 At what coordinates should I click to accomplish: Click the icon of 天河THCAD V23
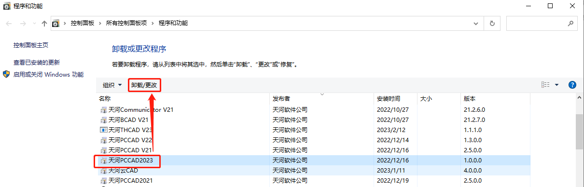point(103,130)
